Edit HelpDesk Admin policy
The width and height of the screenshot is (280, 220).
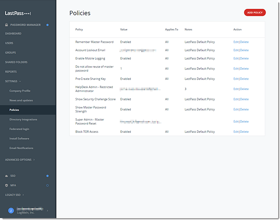pyautogui.click(x=236, y=89)
